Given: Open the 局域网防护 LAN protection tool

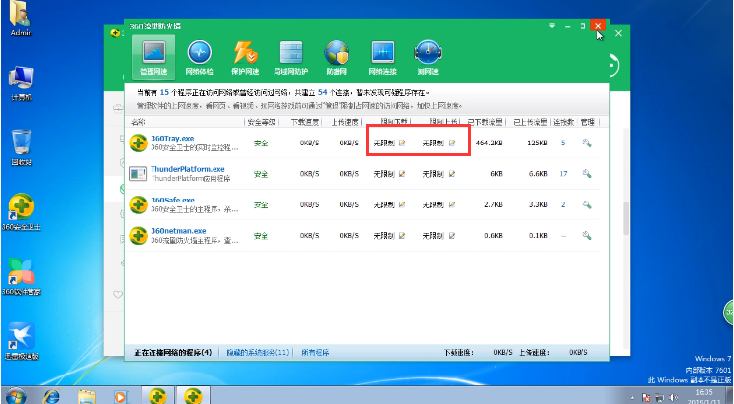Looking at the screenshot, I should click(x=290, y=57).
